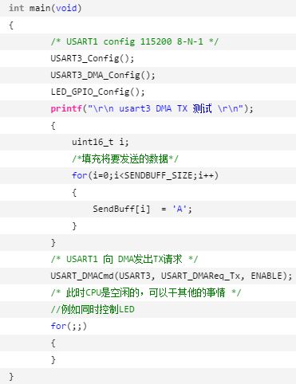Click the 'uint16_t i;' declaration
This screenshot has width=296, height=384.
[x=101, y=142]
